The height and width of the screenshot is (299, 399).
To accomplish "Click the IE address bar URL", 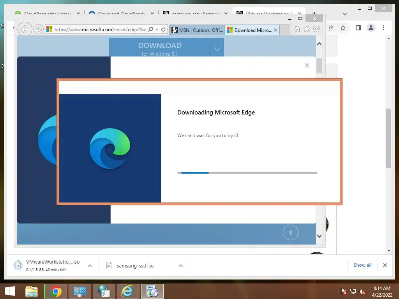I will [100, 30].
